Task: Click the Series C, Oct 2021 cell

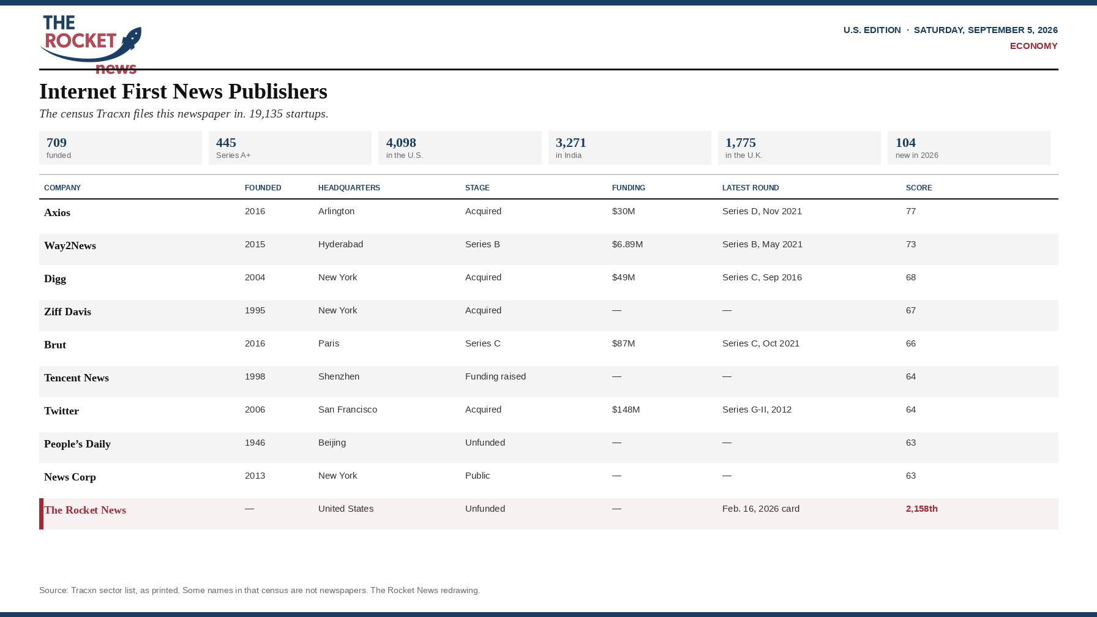Action: pyautogui.click(x=761, y=343)
